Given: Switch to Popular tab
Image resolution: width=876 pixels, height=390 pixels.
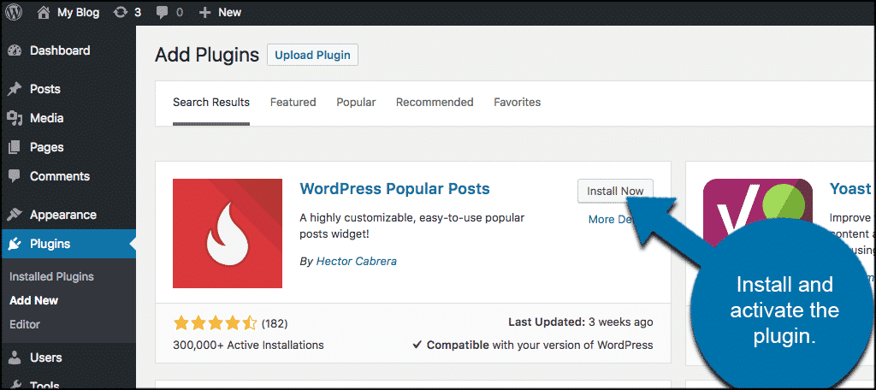Looking at the screenshot, I should click(x=356, y=103).
